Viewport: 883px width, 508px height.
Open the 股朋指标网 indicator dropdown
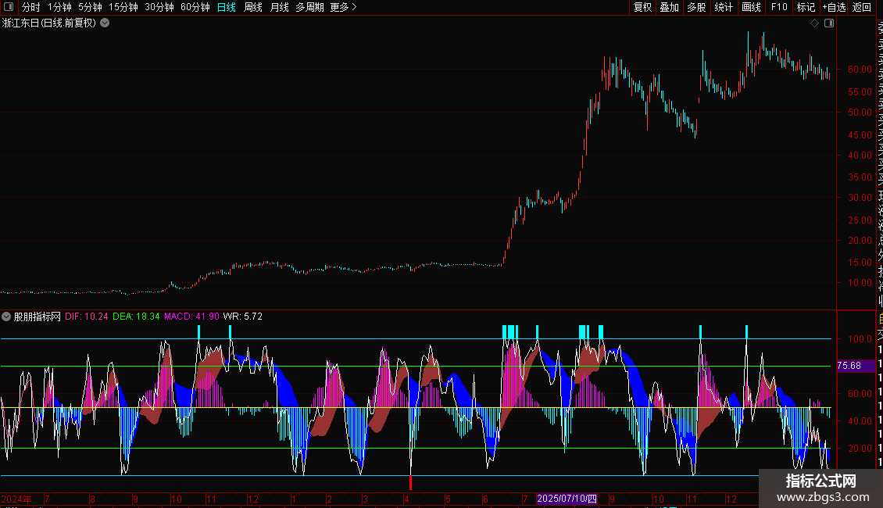point(6,317)
